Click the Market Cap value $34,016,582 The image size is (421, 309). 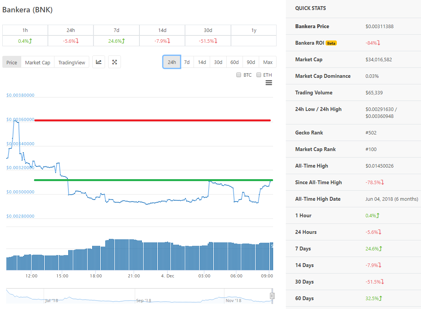click(379, 59)
